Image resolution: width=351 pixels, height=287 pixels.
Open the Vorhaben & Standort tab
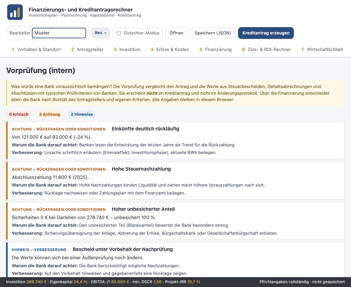[36, 49]
